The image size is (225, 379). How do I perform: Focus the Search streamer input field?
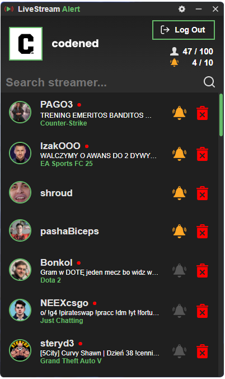[x=102, y=82]
